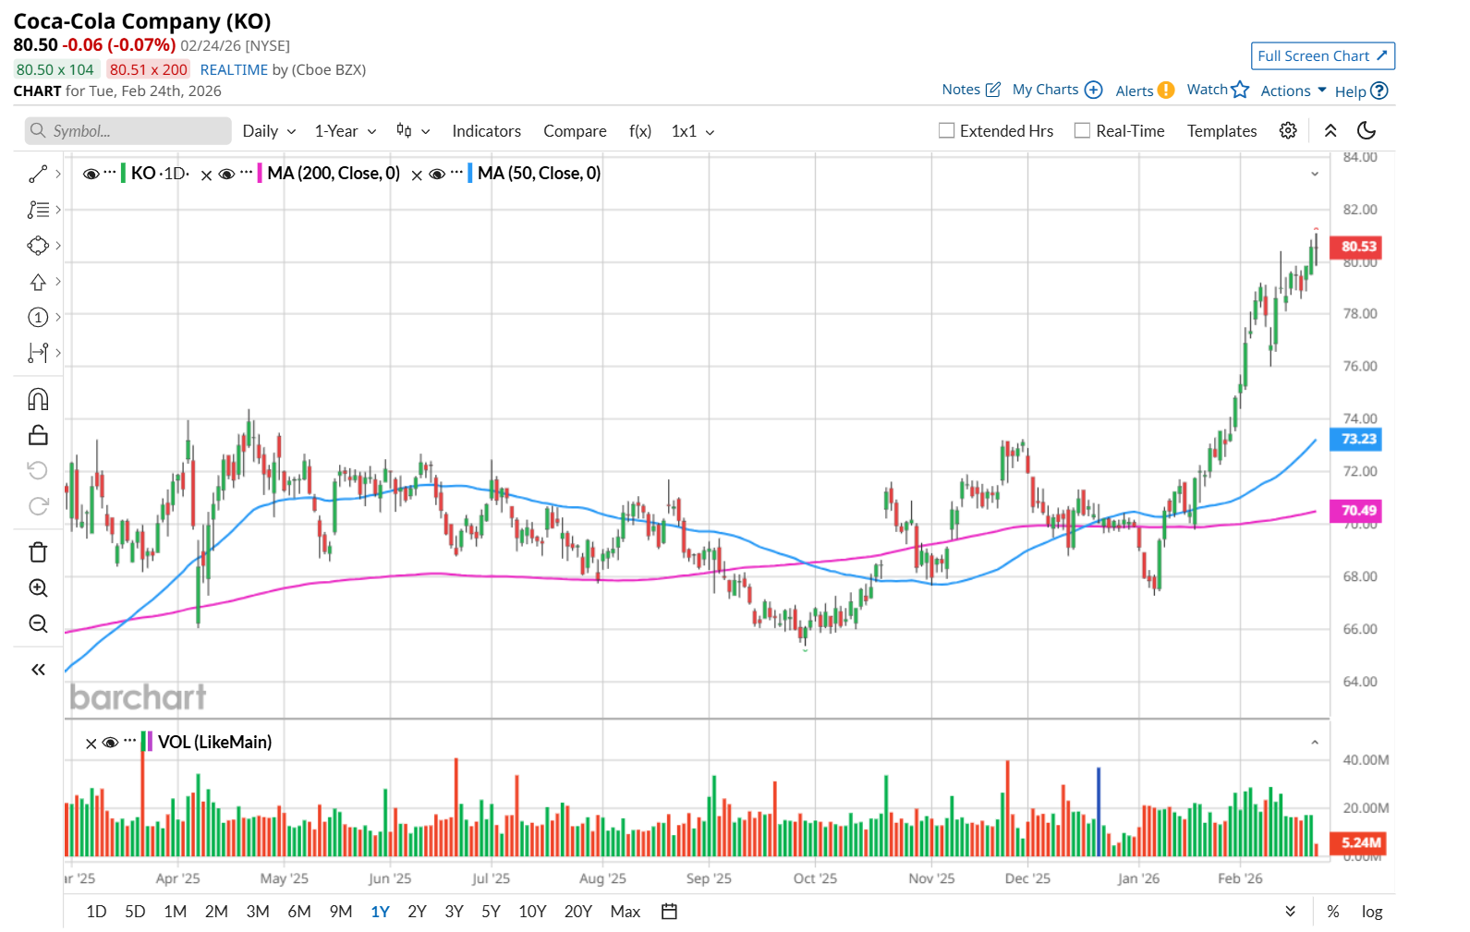Open the calendar date range picker
Screen dimensions: 1470x932
click(670, 912)
